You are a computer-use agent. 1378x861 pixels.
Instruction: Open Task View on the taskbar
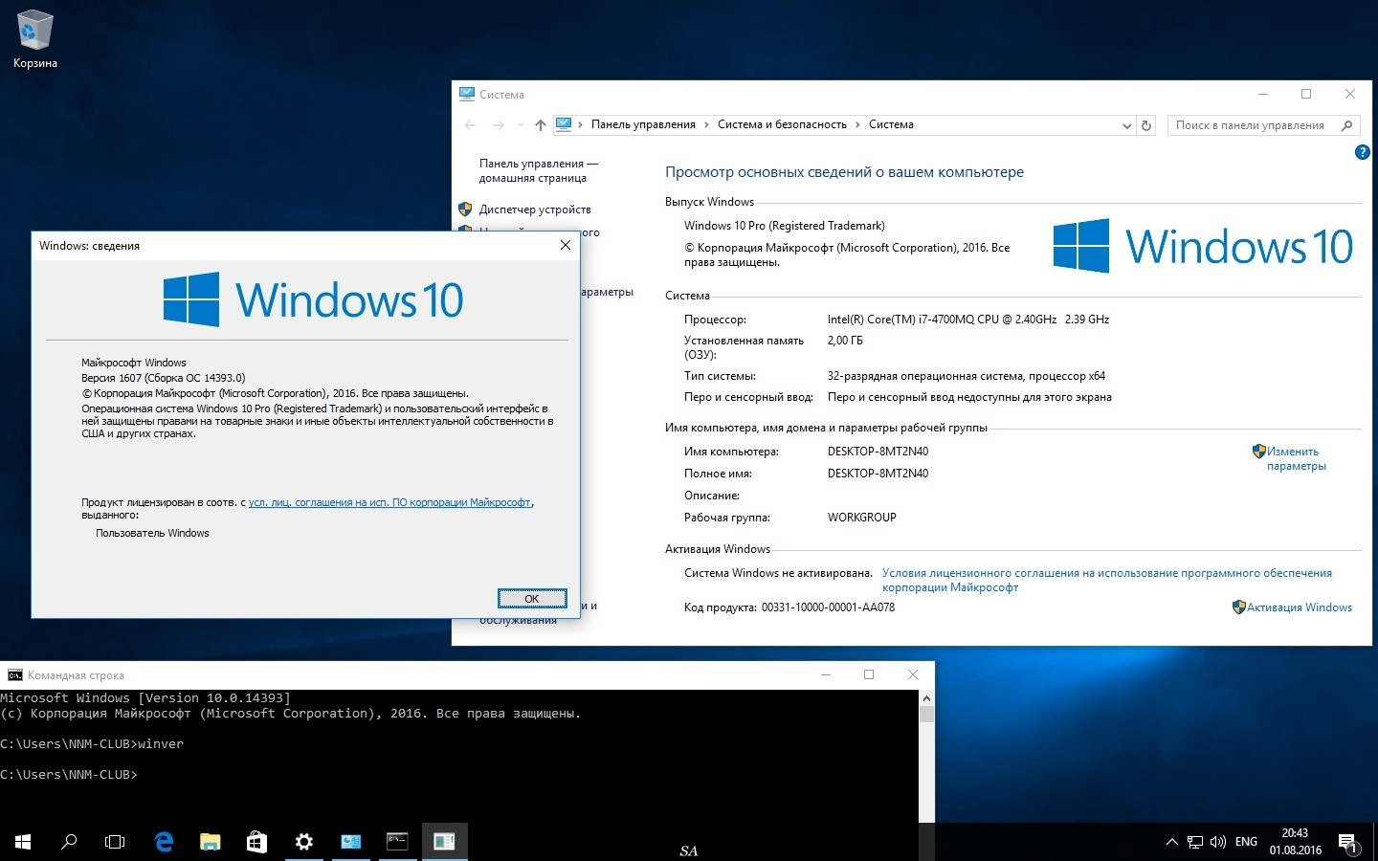[115, 842]
